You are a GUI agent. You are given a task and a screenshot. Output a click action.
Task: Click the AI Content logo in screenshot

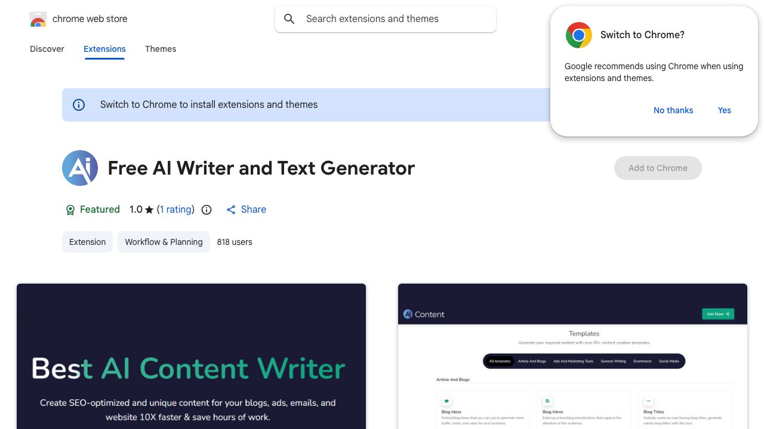[424, 314]
